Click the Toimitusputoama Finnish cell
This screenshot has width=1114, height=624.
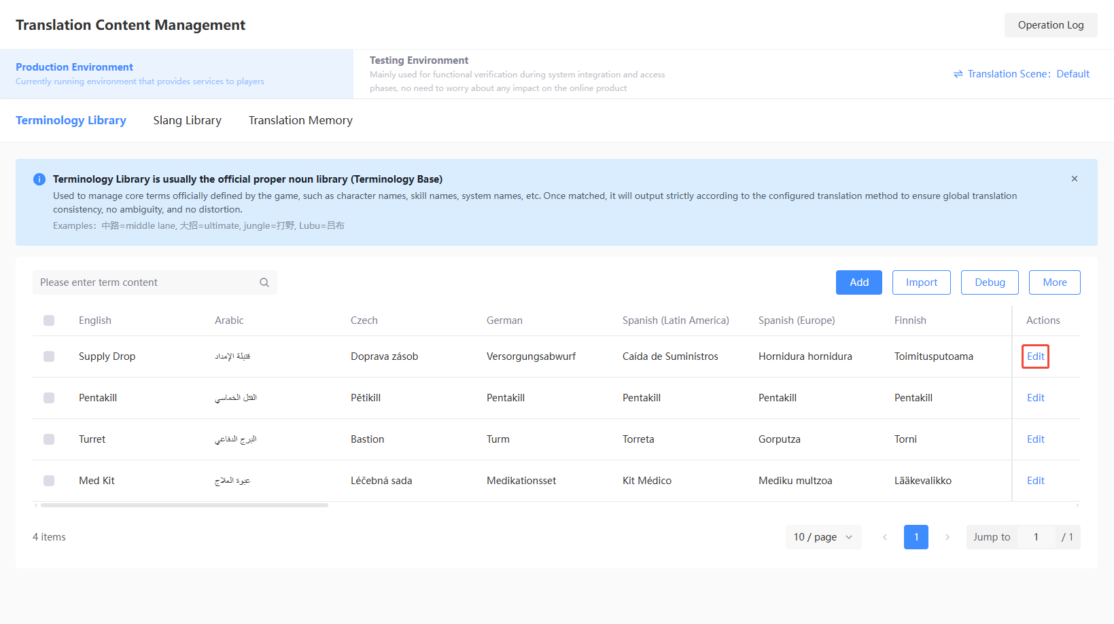[934, 356]
